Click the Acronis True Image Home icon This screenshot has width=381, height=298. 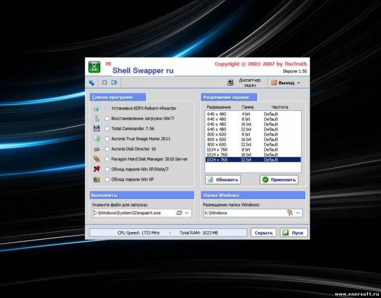click(97, 139)
